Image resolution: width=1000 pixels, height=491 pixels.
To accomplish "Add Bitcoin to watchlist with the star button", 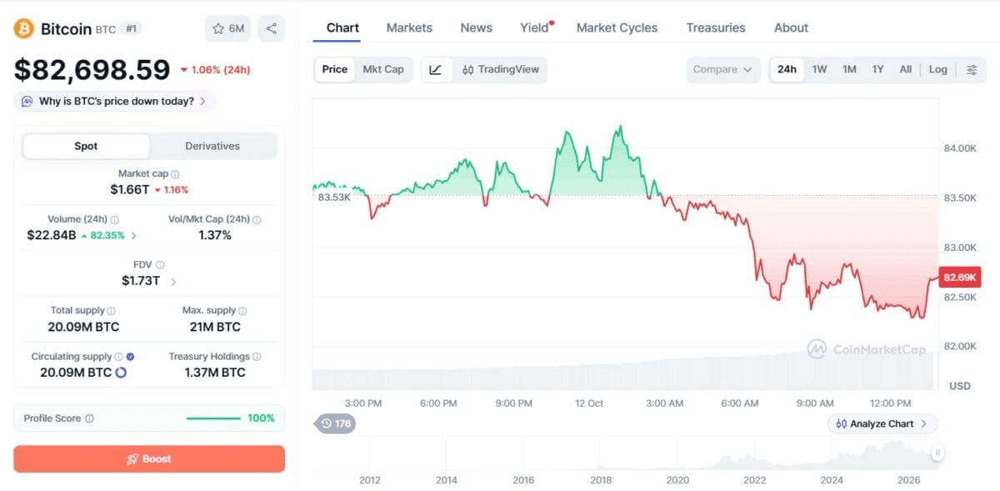I will [x=227, y=28].
